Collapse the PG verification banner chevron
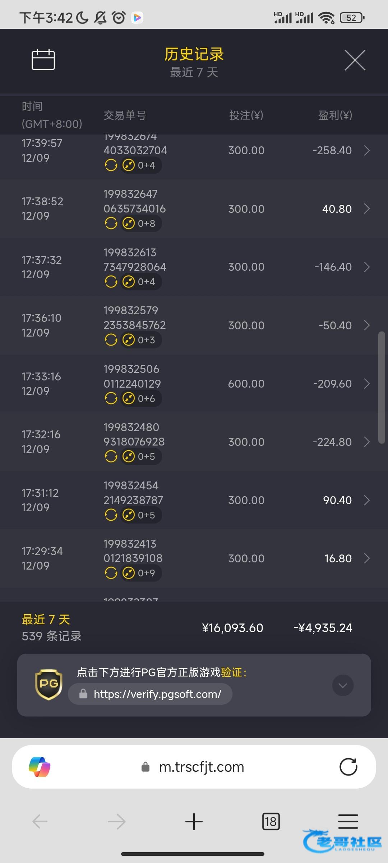This screenshot has width=388, height=863. (343, 685)
